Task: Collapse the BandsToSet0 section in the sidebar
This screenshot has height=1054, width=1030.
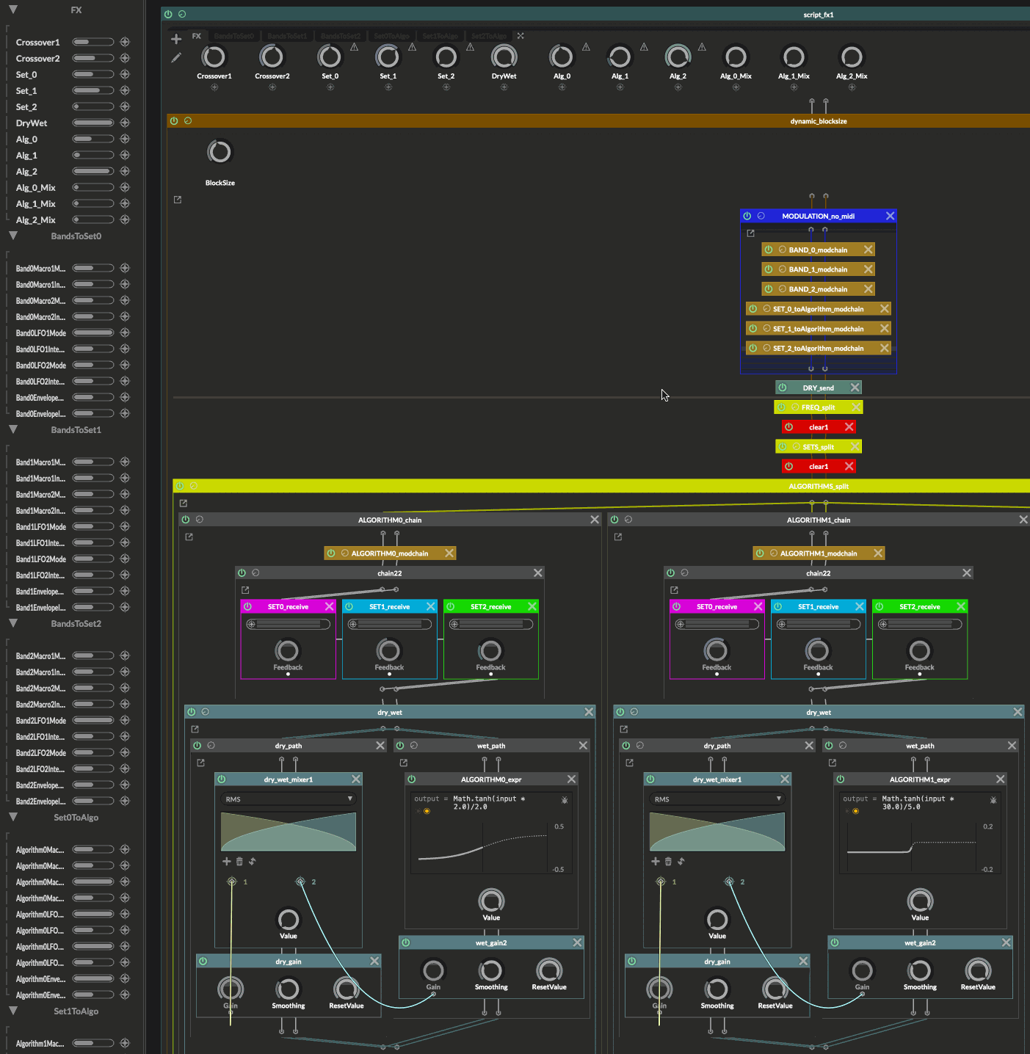Action: 13,236
